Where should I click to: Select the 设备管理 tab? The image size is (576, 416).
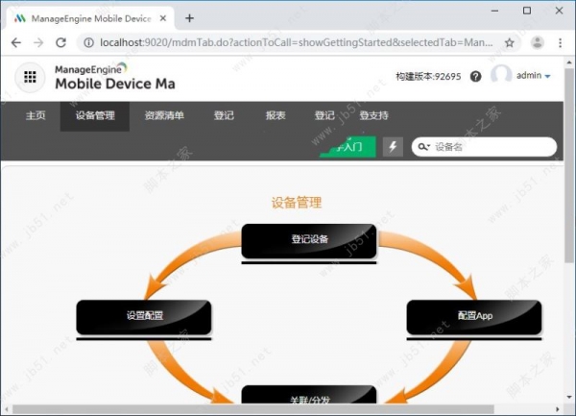click(x=95, y=115)
